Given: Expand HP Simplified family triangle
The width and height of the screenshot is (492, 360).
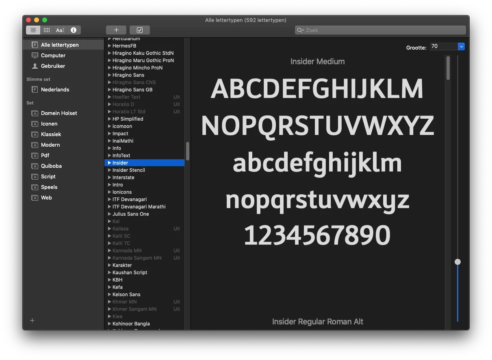Looking at the screenshot, I should [x=109, y=119].
